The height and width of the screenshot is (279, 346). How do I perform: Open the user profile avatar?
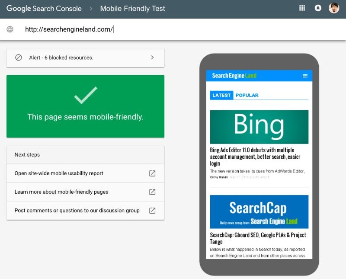coord(333,8)
